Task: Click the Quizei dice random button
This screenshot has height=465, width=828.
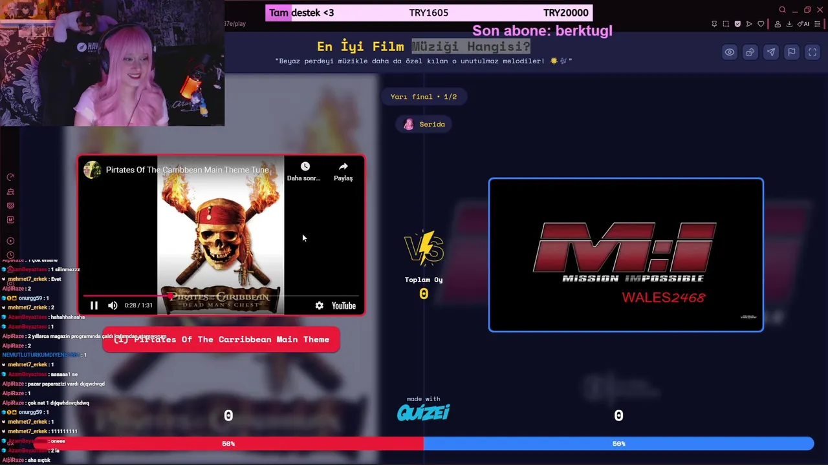Action: 750,52
